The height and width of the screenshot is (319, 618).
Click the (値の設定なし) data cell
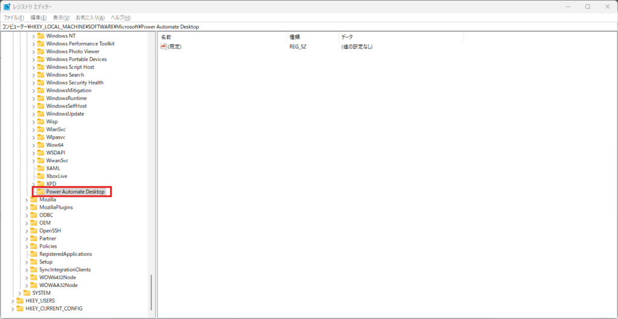tap(357, 47)
